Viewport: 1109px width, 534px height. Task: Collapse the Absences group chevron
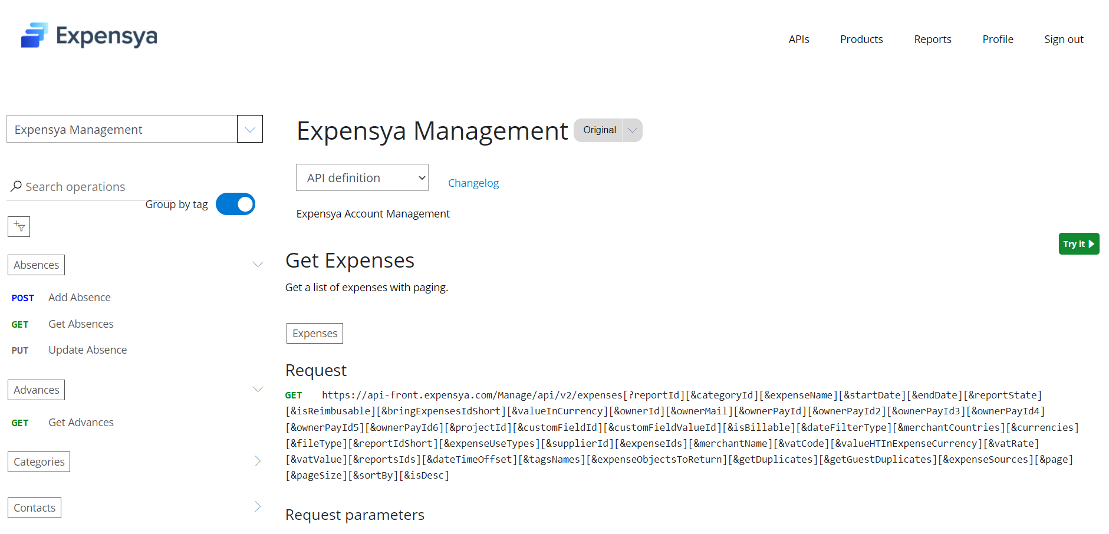pos(258,264)
